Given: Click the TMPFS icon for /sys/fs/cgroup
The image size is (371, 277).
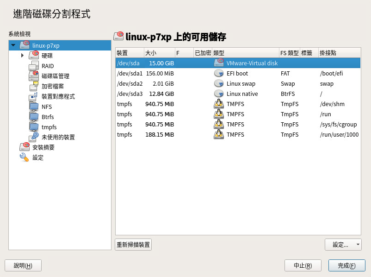Looking at the screenshot, I should click(x=219, y=124).
